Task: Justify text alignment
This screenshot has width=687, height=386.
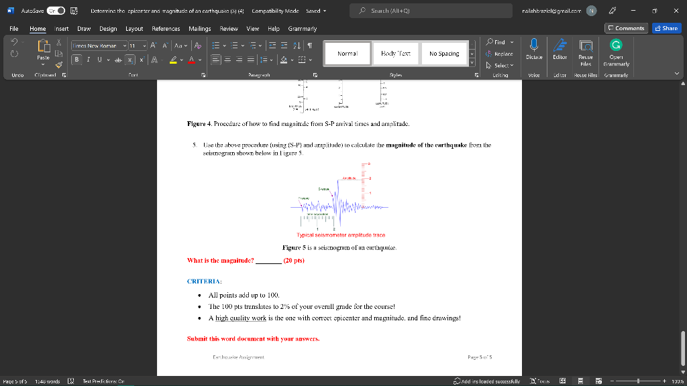Action: point(251,60)
